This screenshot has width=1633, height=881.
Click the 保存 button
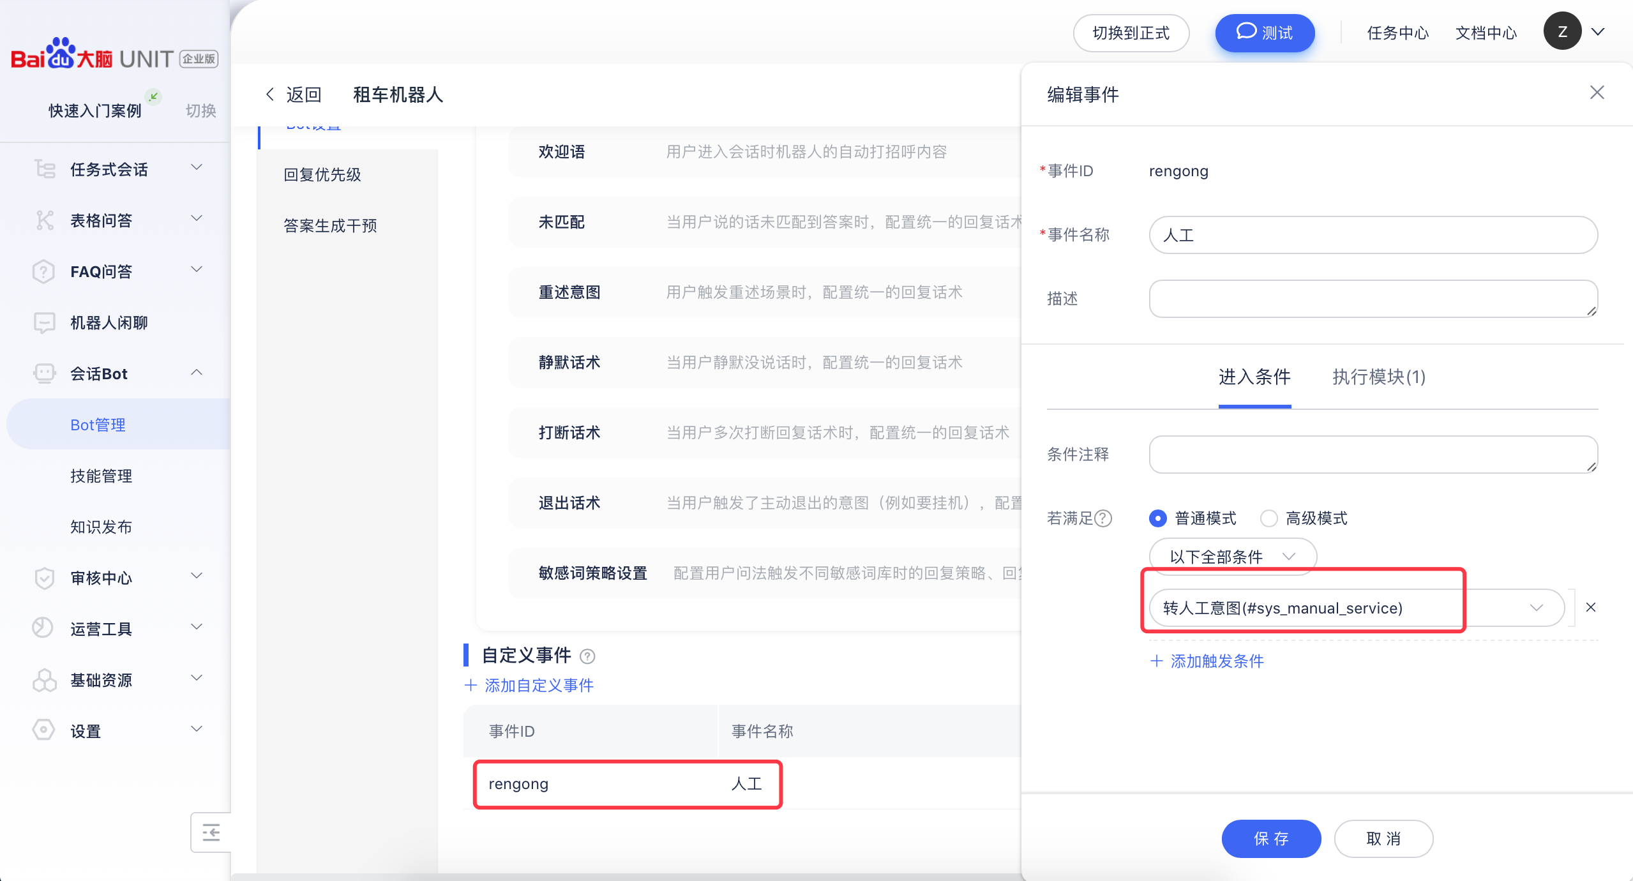pos(1270,838)
